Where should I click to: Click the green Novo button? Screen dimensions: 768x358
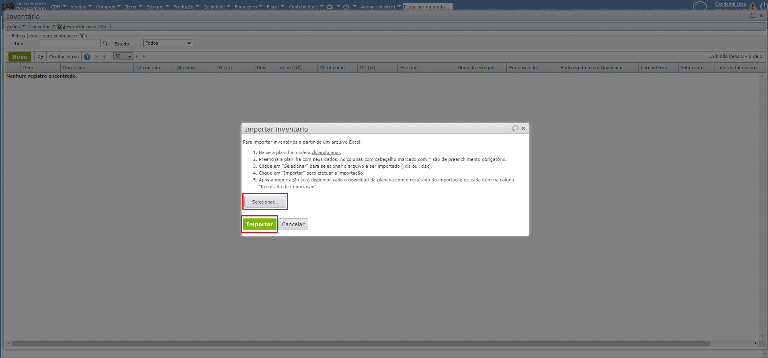coord(20,57)
